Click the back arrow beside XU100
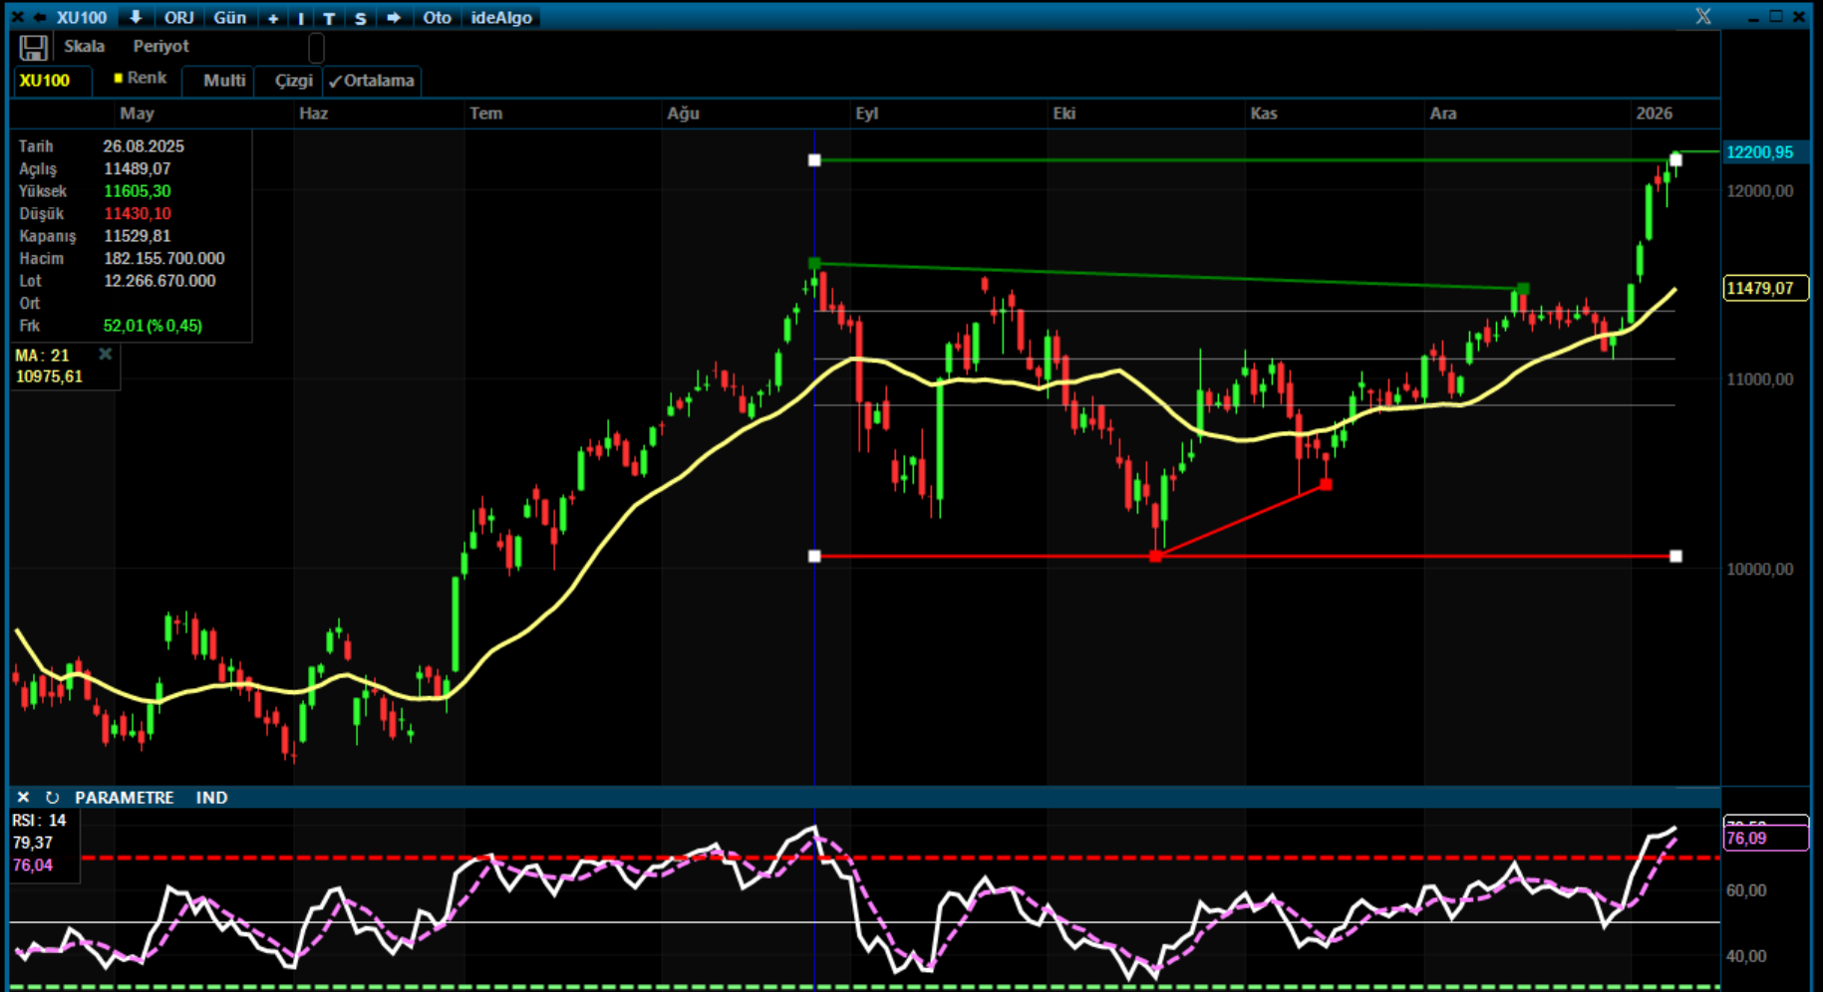 point(40,17)
